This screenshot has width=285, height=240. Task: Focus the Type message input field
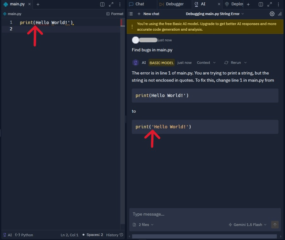click(205, 214)
